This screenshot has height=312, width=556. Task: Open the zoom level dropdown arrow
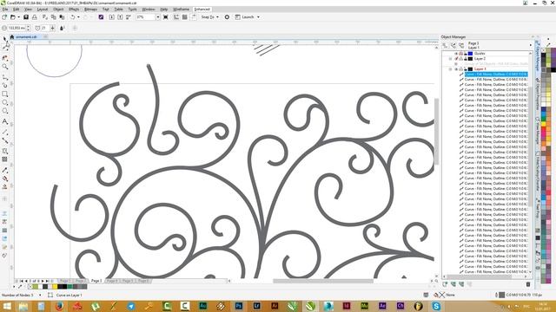pyautogui.click(x=158, y=17)
